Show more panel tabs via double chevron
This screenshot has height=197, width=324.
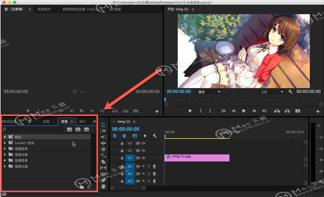(95, 121)
